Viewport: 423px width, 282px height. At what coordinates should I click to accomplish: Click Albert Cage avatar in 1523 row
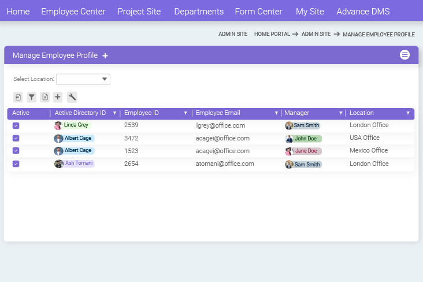tap(58, 151)
